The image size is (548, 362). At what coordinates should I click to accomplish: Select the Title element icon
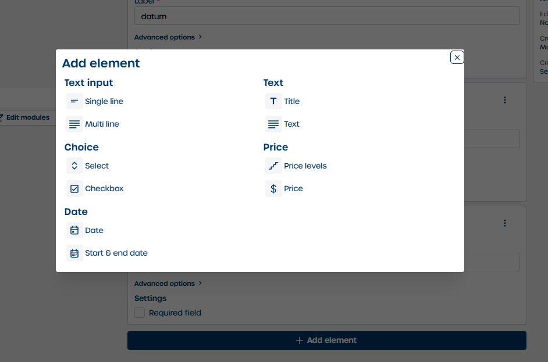pos(273,101)
